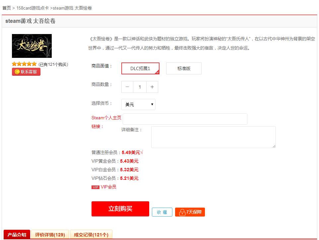The image size is (319, 240).
Task: Click the (已有121个购买) purchase count text
Action: [53, 64]
